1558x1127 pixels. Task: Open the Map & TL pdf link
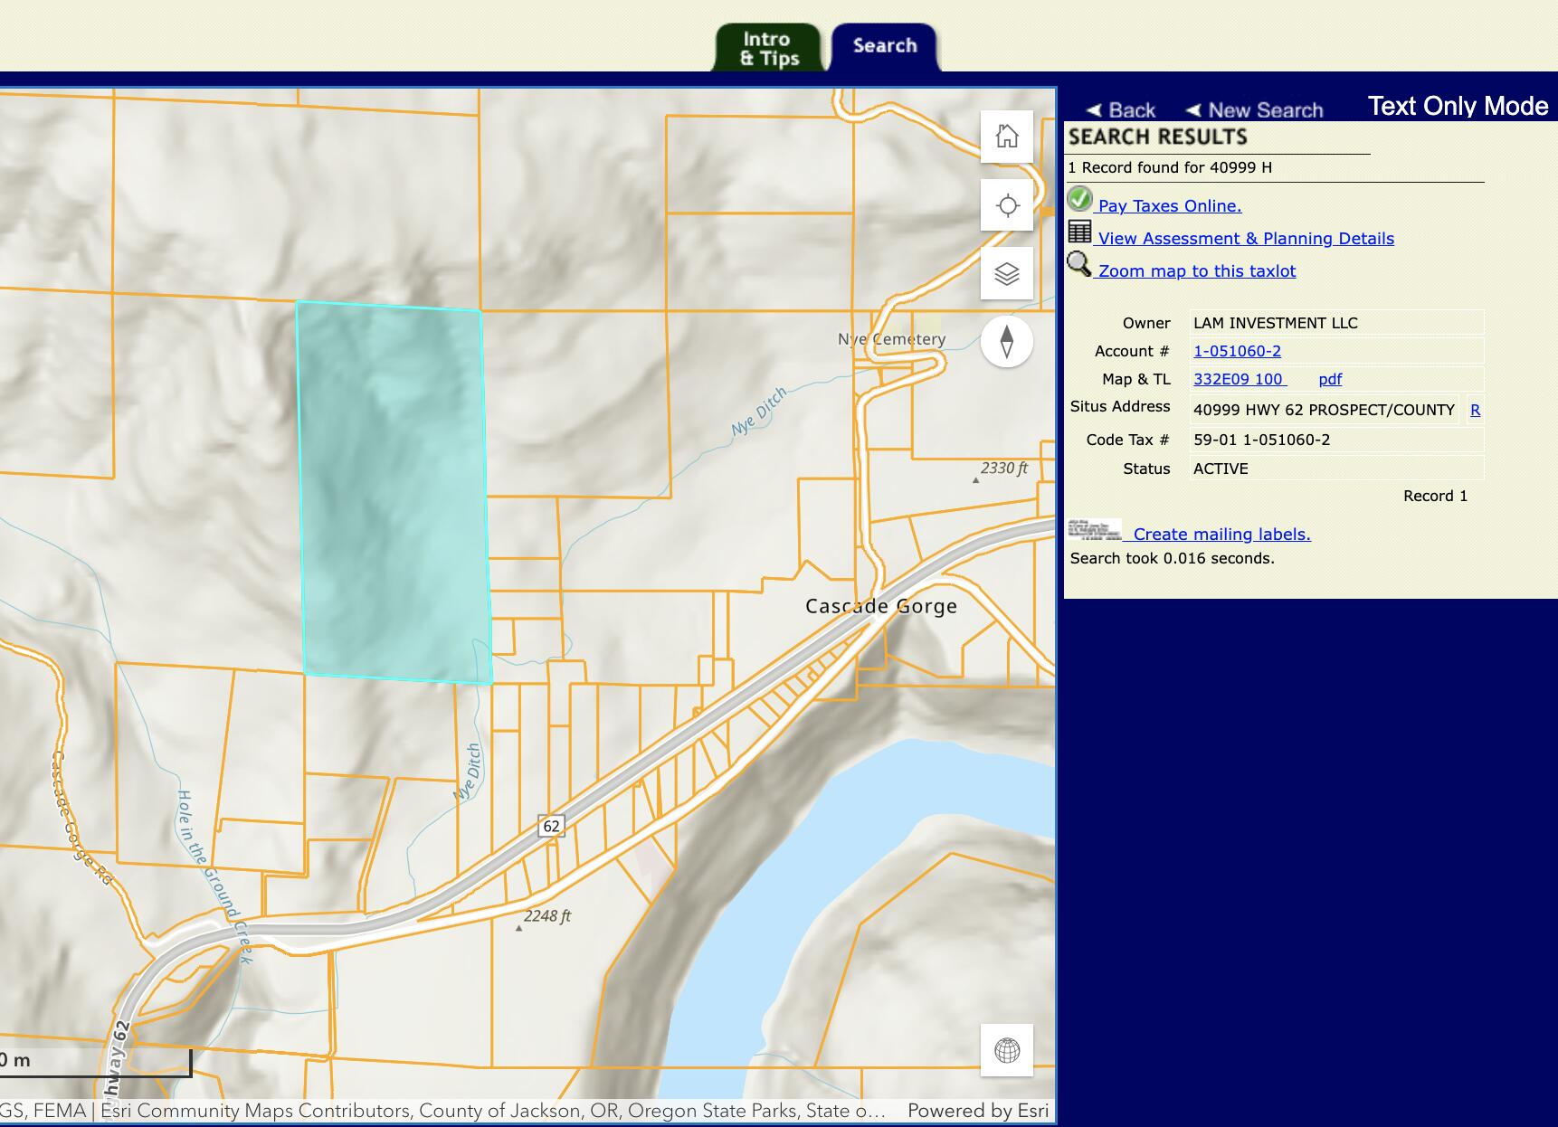[x=1329, y=379]
